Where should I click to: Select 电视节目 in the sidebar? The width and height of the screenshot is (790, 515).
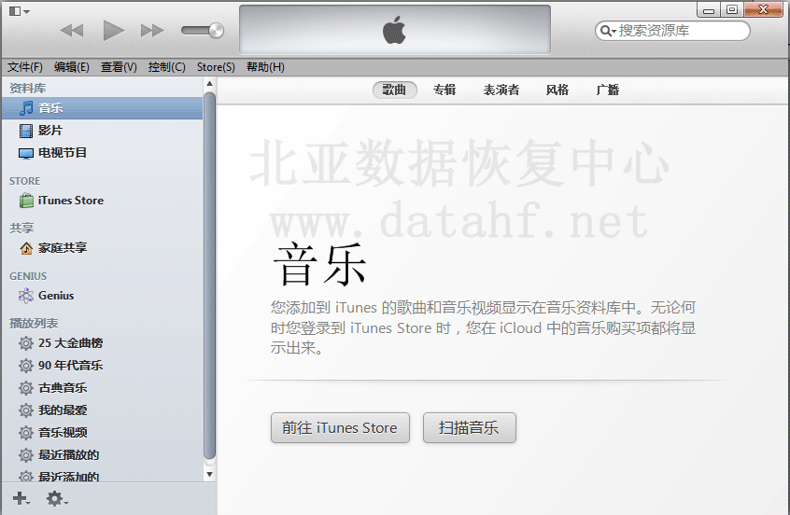tap(103, 152)
